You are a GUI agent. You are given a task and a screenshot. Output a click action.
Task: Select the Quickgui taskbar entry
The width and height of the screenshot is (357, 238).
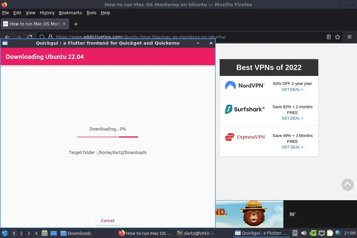(x=261, y=233)
